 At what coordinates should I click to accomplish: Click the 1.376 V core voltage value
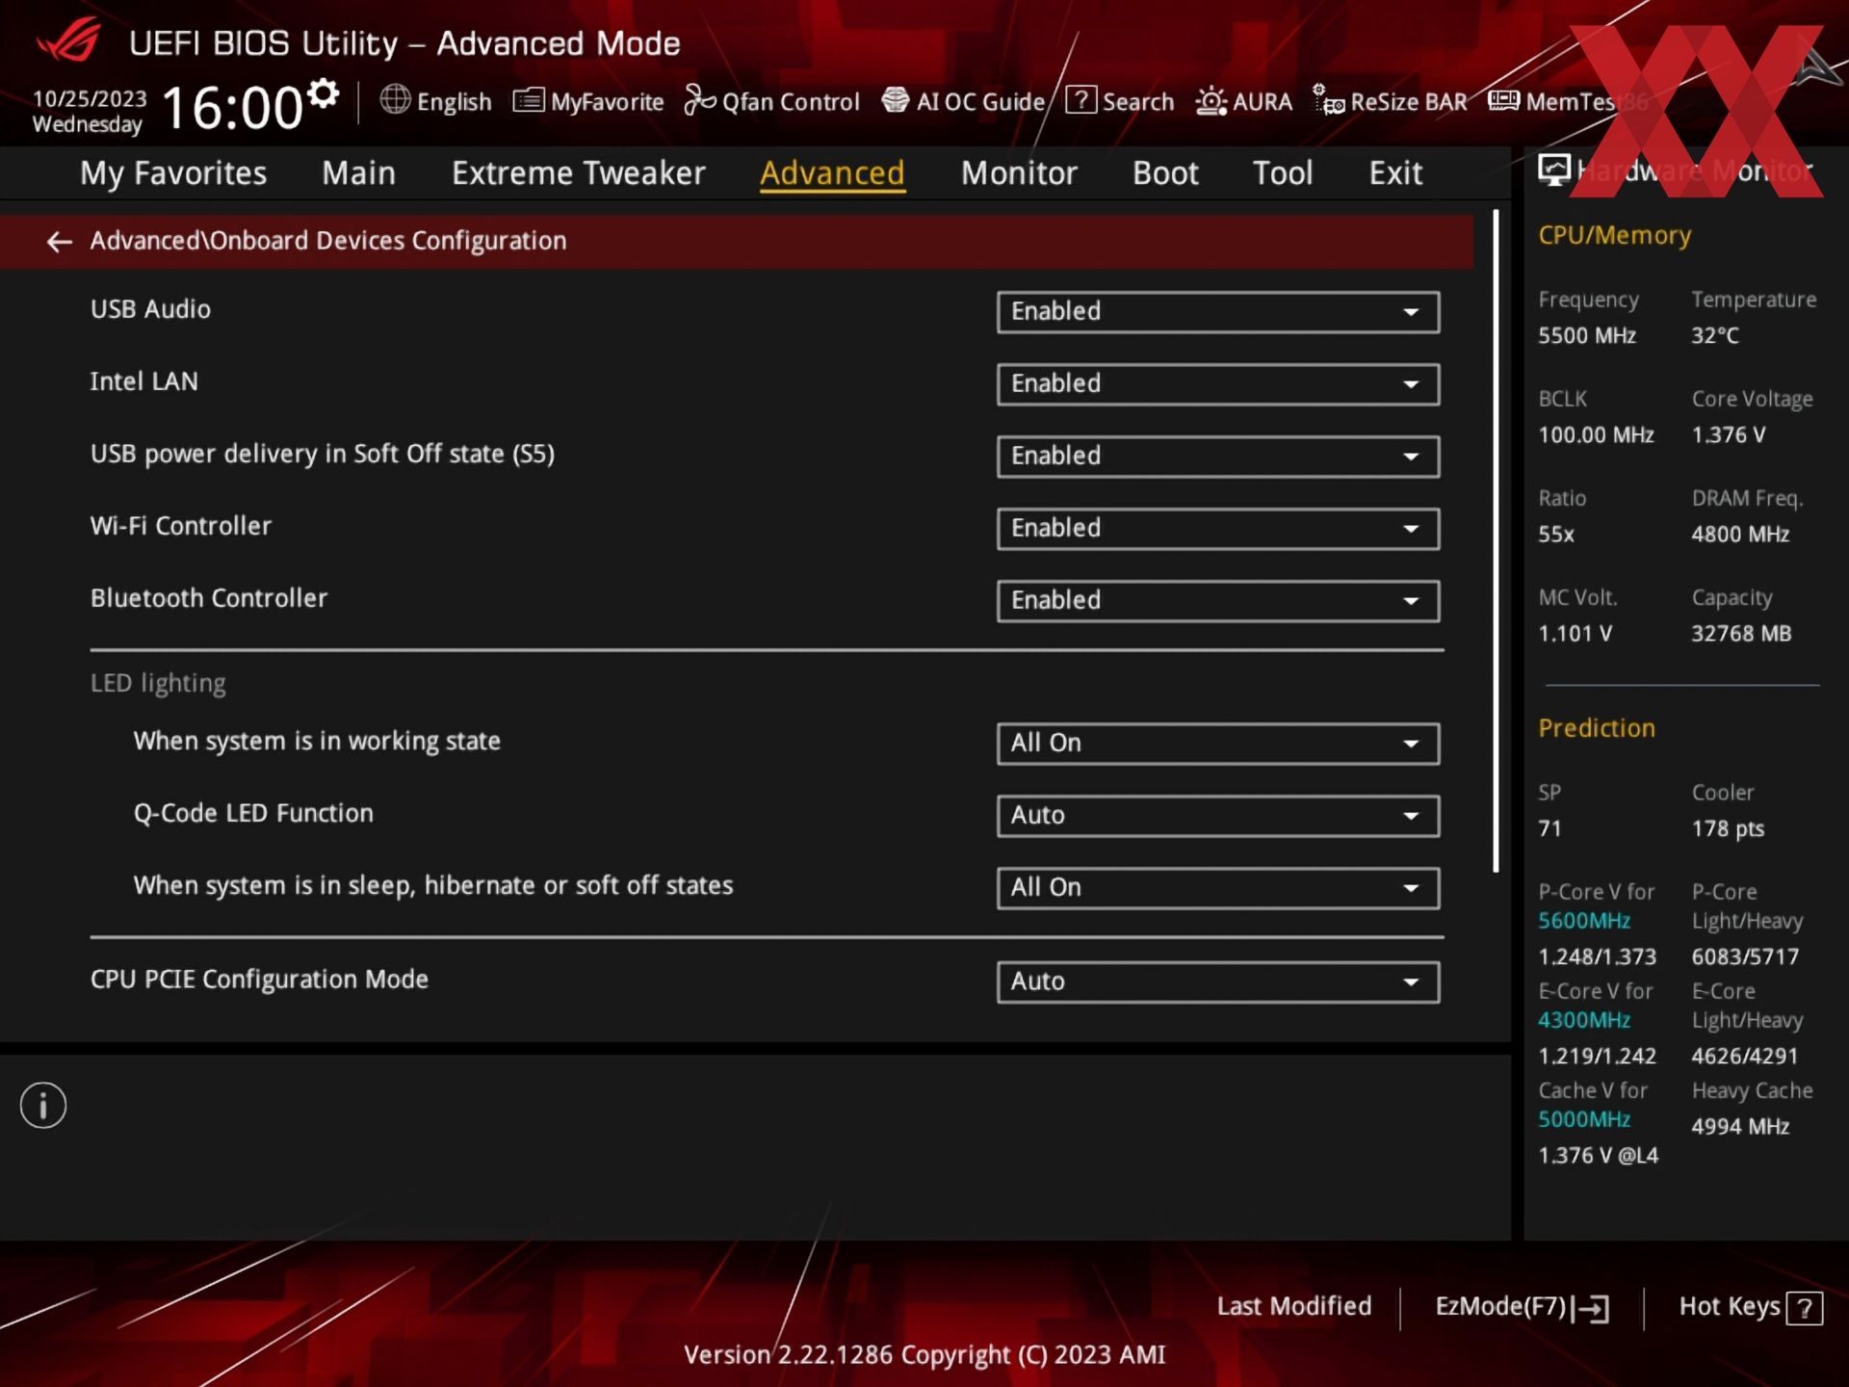(1729, 435)
